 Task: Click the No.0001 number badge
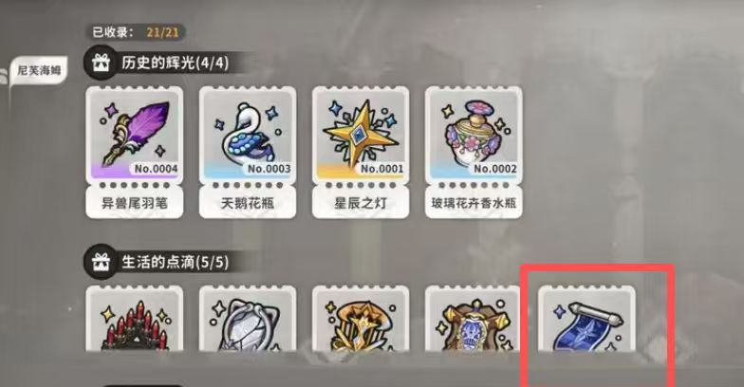(381, 169)
